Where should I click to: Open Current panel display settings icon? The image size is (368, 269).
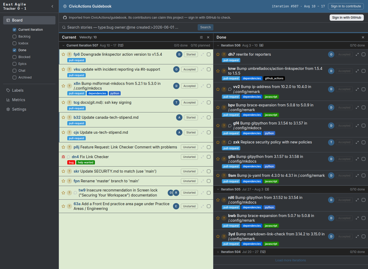click(x=201, y=37)
